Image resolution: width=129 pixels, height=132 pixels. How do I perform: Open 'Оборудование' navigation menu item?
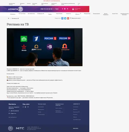87,14
